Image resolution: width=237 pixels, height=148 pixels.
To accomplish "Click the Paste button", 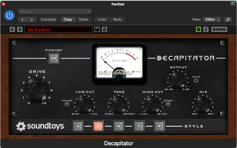I will click(84, 20).
